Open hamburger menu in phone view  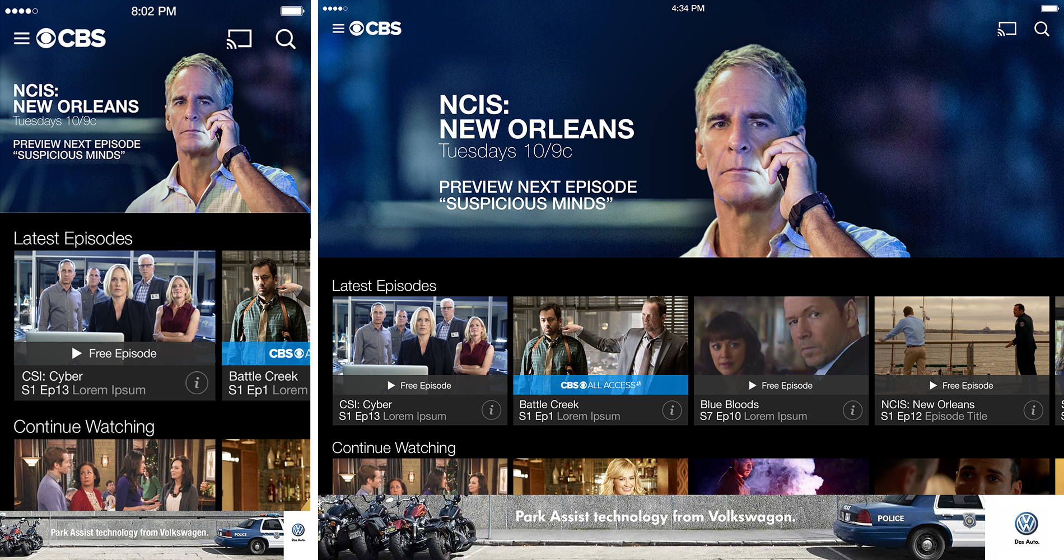pyautogui.click(x=22, y=39)
